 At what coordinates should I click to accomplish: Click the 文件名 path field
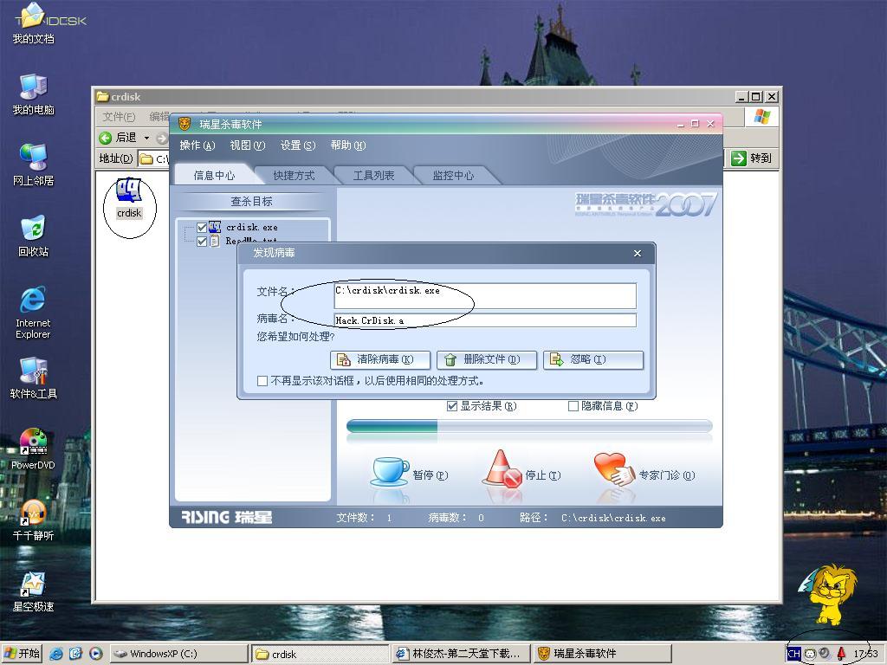[x=485, y=296]
